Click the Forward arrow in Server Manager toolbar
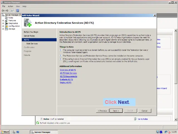178x134 pixels. [x=7, y=11]
